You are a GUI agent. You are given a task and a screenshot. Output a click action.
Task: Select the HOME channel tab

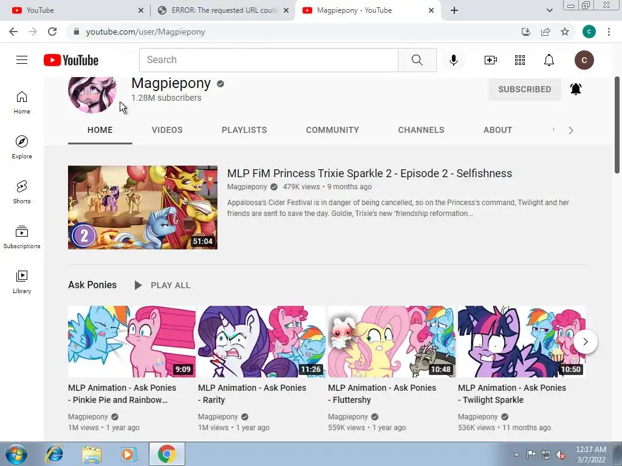point(100,130)
